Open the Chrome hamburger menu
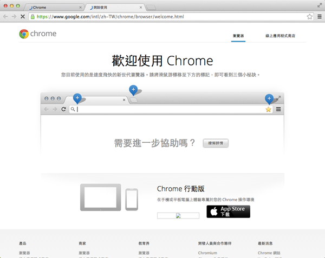Screen dimensions: 325x258 [318, 17]
